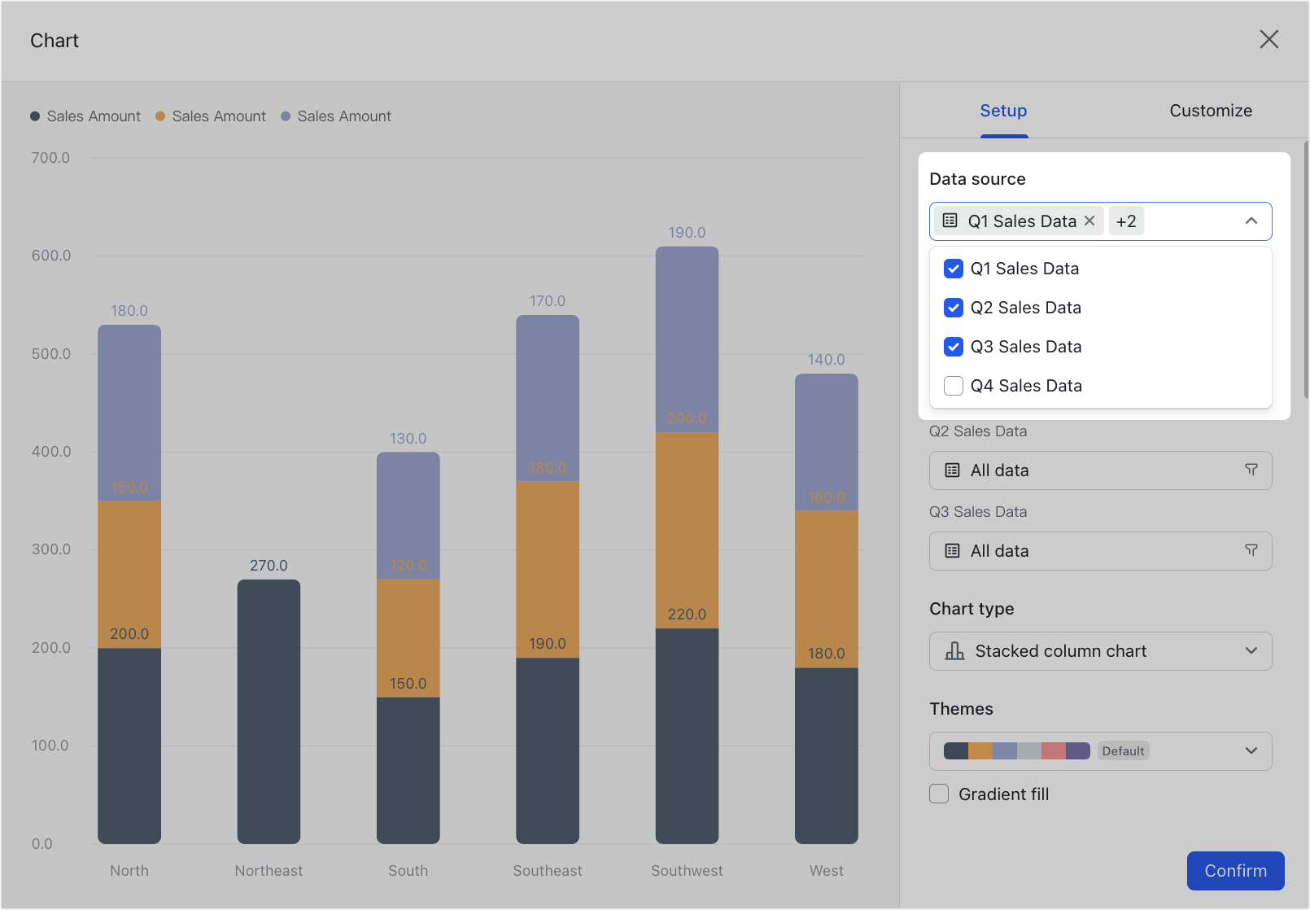Screen dimensions: 1310x910
Task: Click the table icon in the Q1 Sales Data chip
Action: 950,221
